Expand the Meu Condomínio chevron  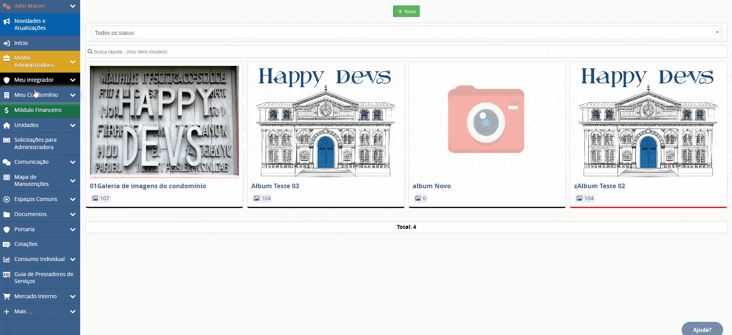(72, 95)
